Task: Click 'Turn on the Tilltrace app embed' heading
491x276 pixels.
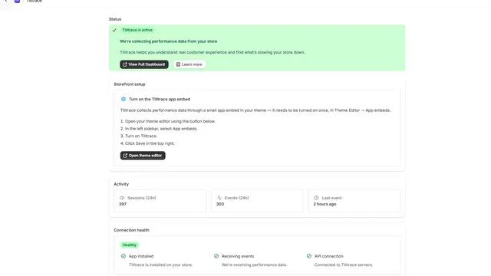Action: tap(160, 99)
